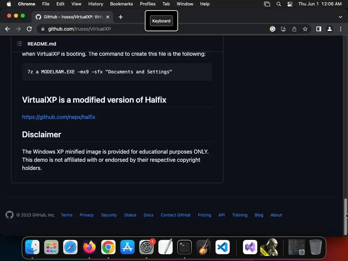Toggle the Chrome side panel

[319, 29]
